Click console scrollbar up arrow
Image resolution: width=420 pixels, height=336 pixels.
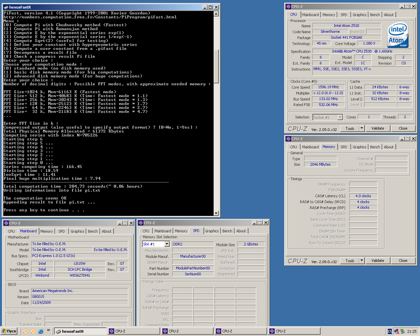pos(216,14)
